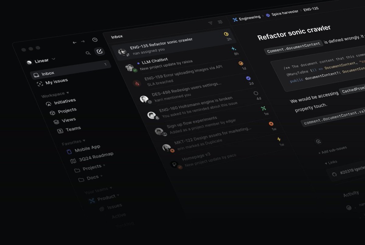Click the Refactor sonic crawler title
365x245 pixels.
click(x=294, y=32)
